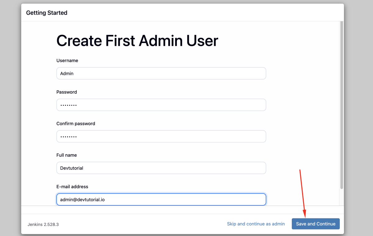The width and height of the screenshot is (373, 236).
Task: Click empty footer space beside Jenkins version
Action: 140,224
